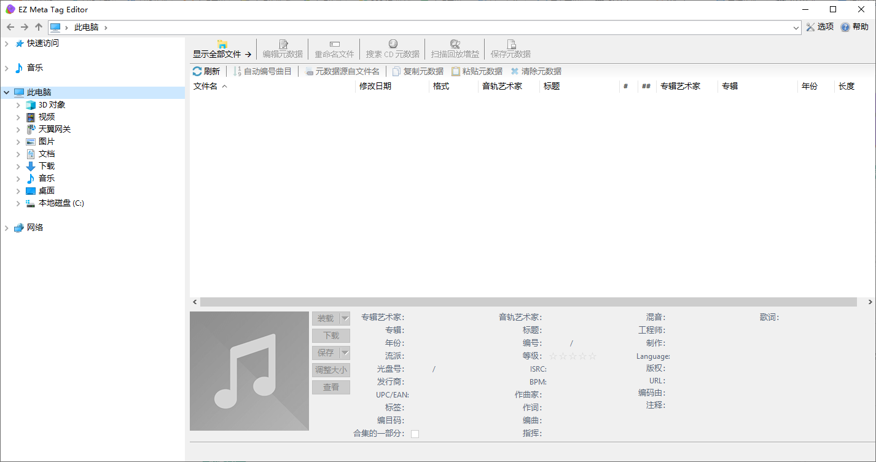Viewport: 876px width, 462px height.
Task: Sort by 专辑艺术家 column header
Action: (687, 87)
